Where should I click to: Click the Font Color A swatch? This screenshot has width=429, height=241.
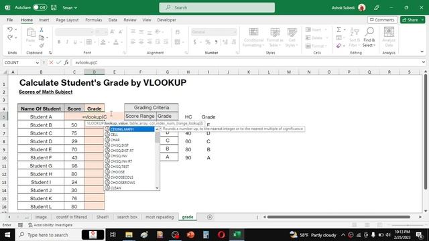(x=116, y=42)
